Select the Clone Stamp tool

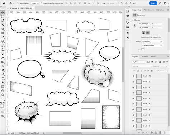3,50
